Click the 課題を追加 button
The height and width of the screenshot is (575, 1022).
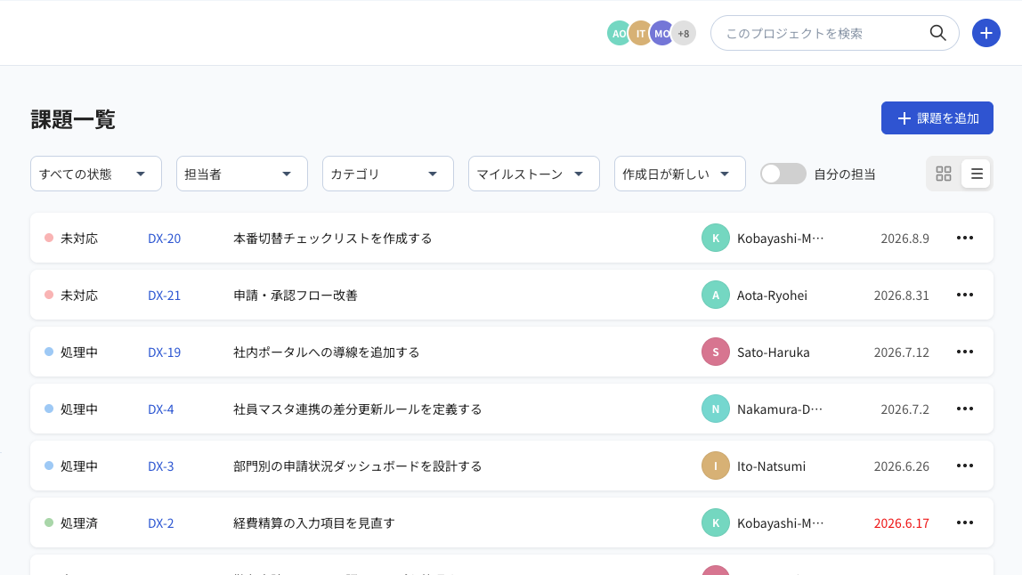pos(937,118)
